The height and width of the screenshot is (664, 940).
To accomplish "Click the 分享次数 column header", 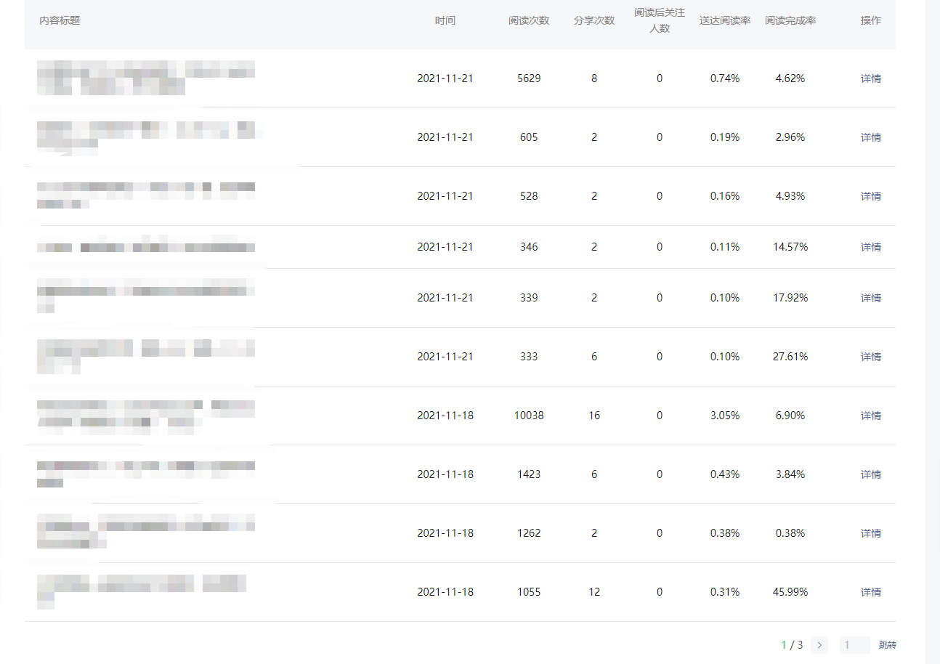I will click(x=594, y=20).
